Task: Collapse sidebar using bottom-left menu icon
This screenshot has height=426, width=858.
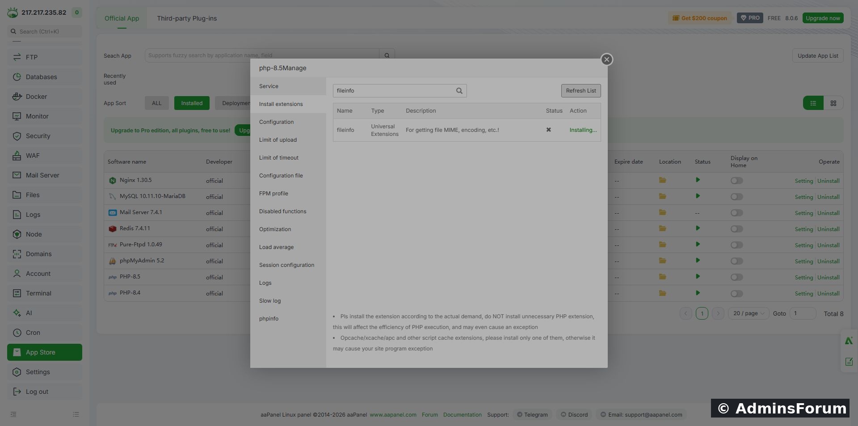Action: tap(13, 414)
